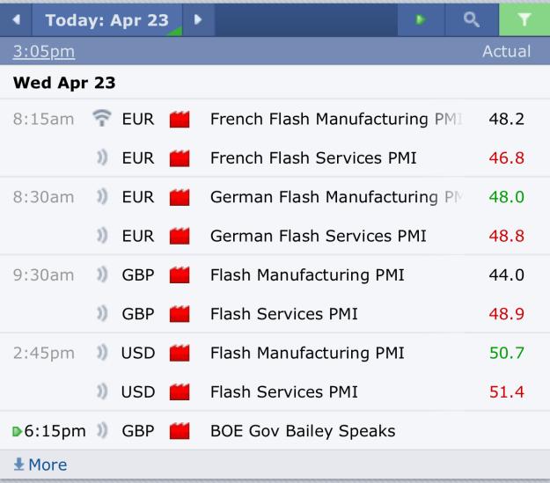Click red impact icon for French Flash Services PMI

[x=180, y=158]
